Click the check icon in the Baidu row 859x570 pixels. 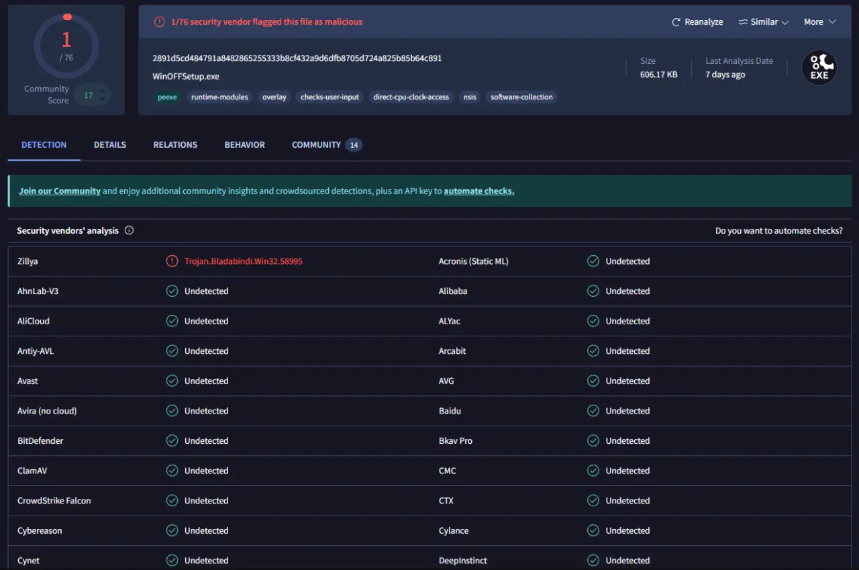click(x=593, y=411)
